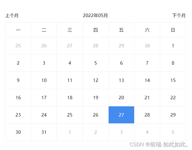Select the highlighted date 27 in May
The image size is (192, 150).
[121, 115]
